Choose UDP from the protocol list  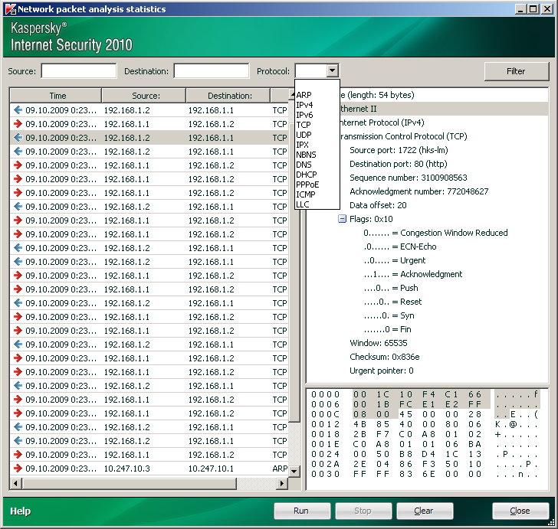pos(304,135)
